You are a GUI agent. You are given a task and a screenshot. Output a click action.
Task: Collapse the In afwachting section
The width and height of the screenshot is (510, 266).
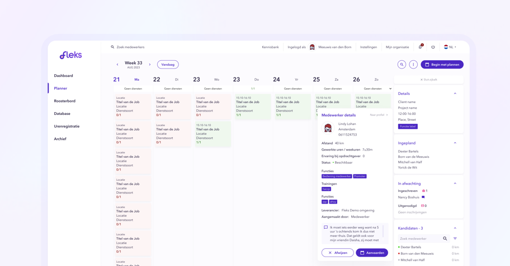click(455, 183)
